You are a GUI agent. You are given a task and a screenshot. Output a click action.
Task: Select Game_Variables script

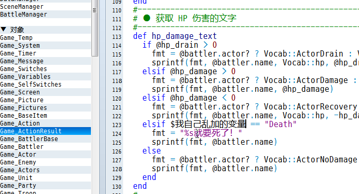[x=25, y=77]
